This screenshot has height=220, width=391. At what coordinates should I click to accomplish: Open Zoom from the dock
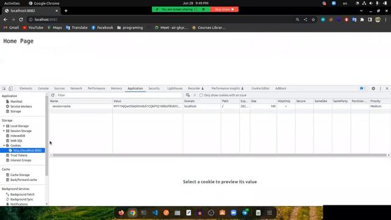coord(233,213)
